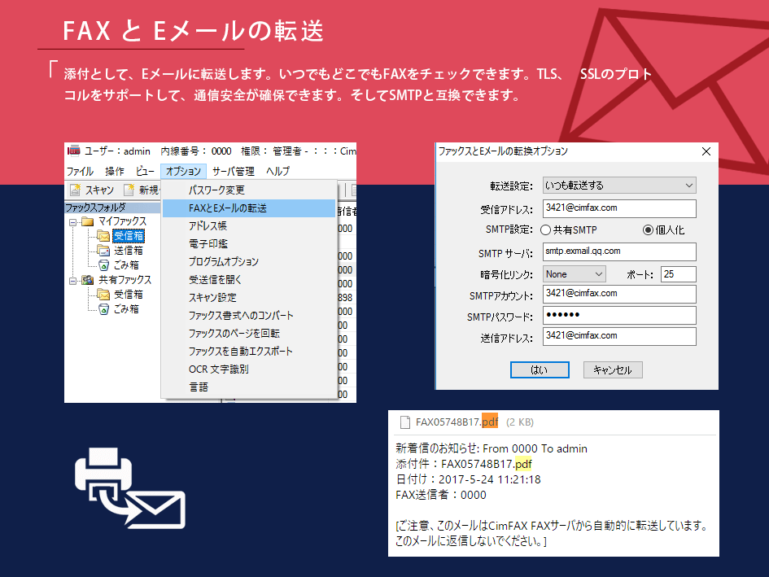Click the オプション menu
Viewport: 769px width, 577px height.
[x=183, y=171]
